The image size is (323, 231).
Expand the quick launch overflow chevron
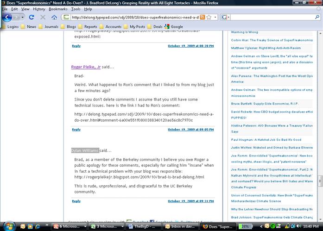(x=47, y=225)
